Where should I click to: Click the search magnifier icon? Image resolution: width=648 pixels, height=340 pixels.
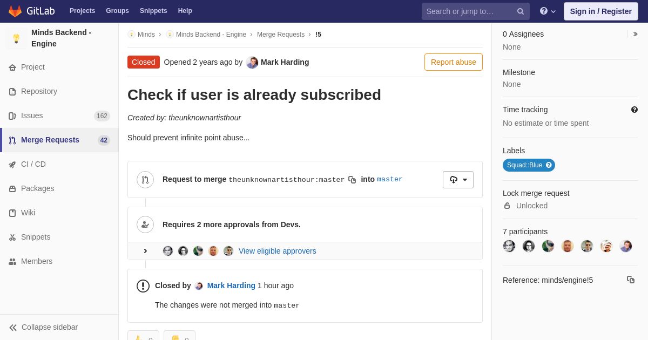(521, 11)
